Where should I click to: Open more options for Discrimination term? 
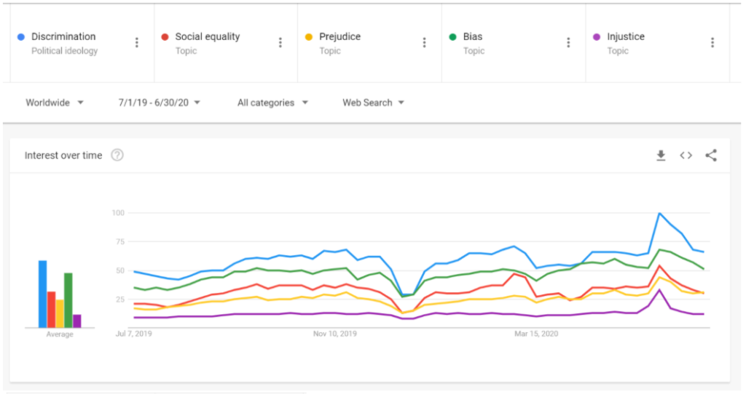pyautogui.click(x=136, y=43)
